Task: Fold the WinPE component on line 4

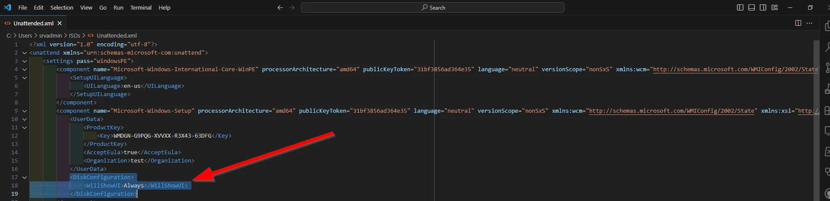Action: pyautogui.click(x=25, y=69)
